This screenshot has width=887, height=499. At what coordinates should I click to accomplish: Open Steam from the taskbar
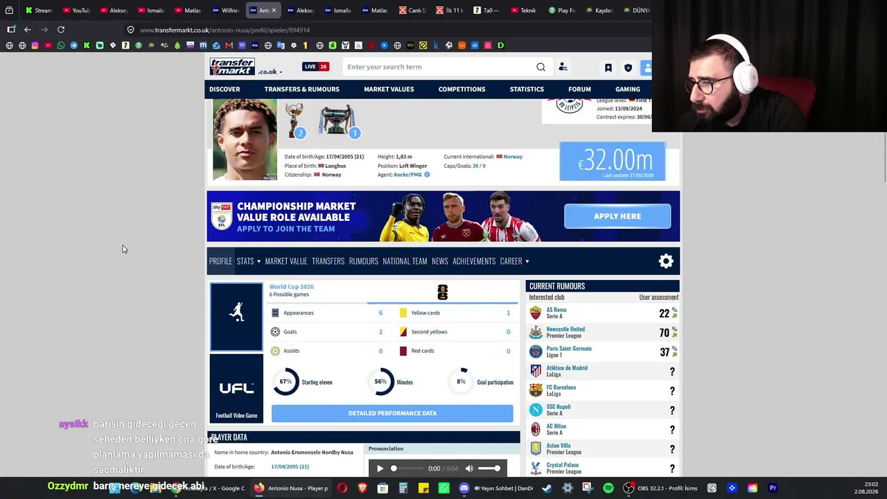coord(547,488)
